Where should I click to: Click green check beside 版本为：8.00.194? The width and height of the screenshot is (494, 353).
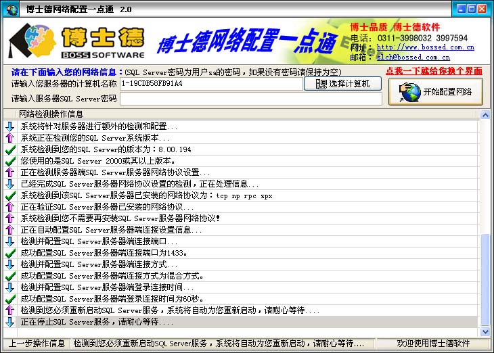click(x=10, y=149)
